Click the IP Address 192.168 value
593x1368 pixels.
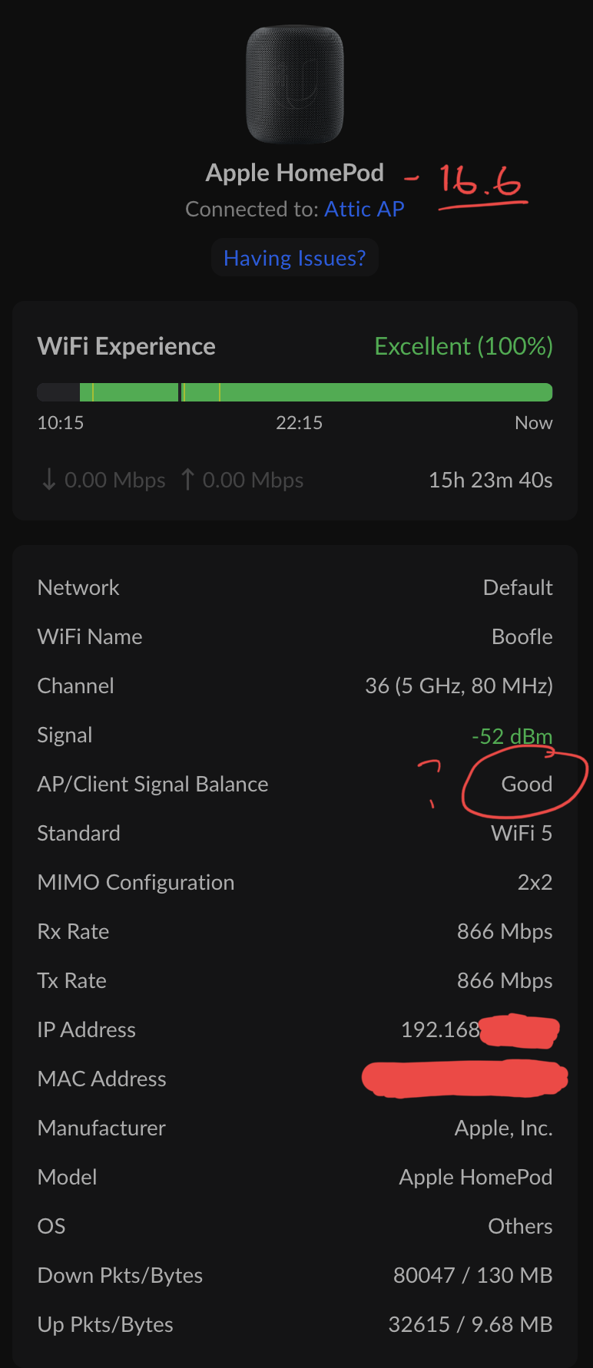click(x=441, y=1029)
